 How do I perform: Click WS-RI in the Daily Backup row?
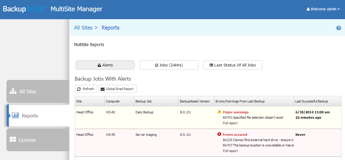click(x=111, y=112)
